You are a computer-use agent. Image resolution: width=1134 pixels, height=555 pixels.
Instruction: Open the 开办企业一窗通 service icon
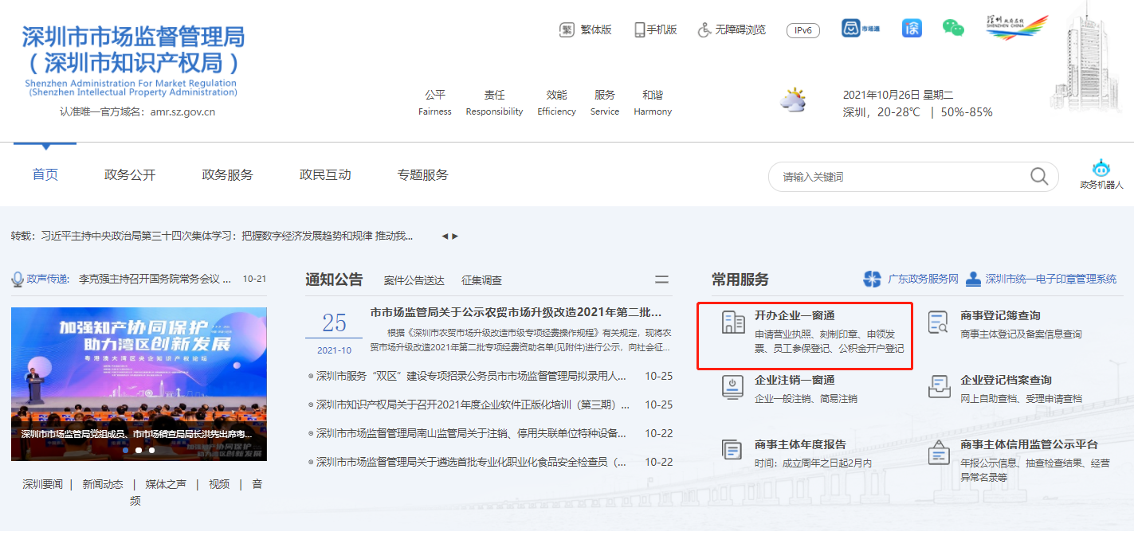coord(733,322)
